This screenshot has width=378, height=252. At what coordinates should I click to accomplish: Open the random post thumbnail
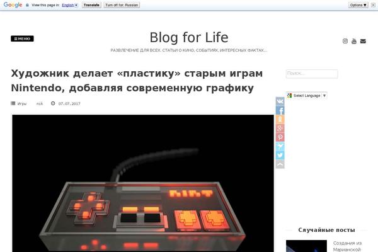[x=306, y=246]
